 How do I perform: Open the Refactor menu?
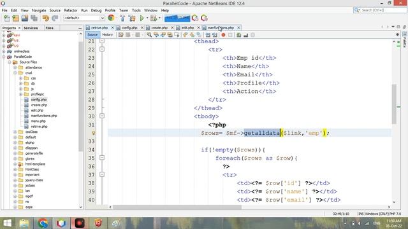71,10
